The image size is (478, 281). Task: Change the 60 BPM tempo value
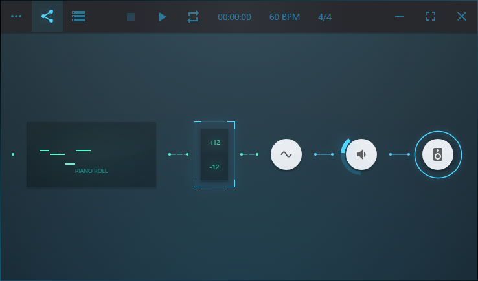284,17
